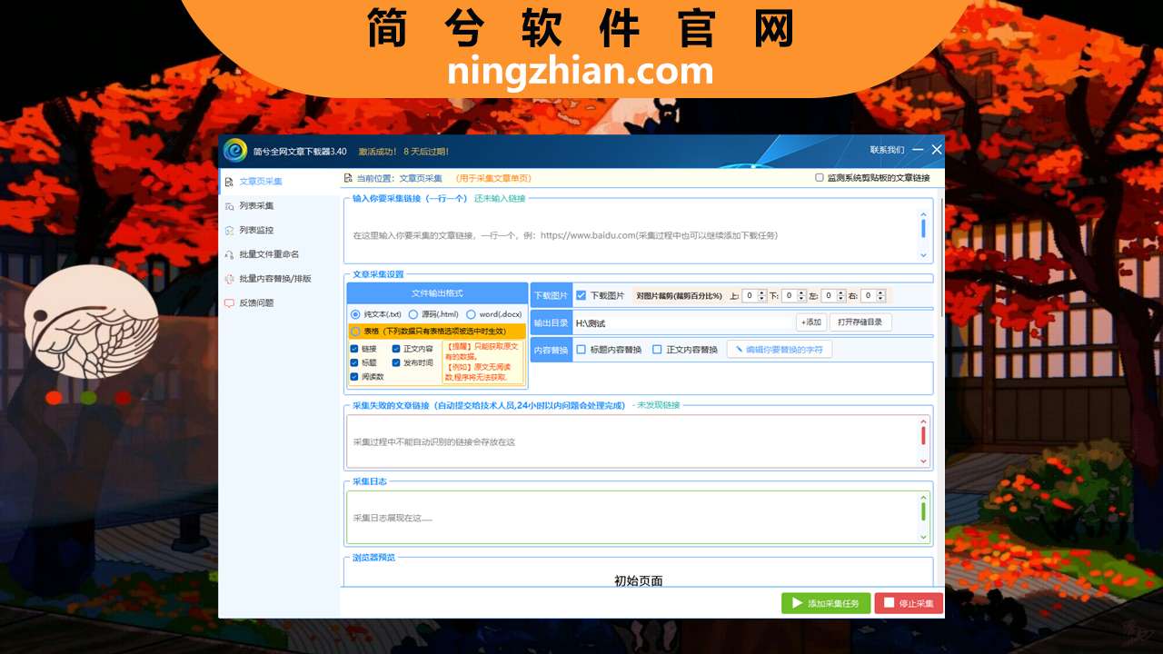Click the article link input area
The width and height of the screenshot is (1163, 654).
631,235
